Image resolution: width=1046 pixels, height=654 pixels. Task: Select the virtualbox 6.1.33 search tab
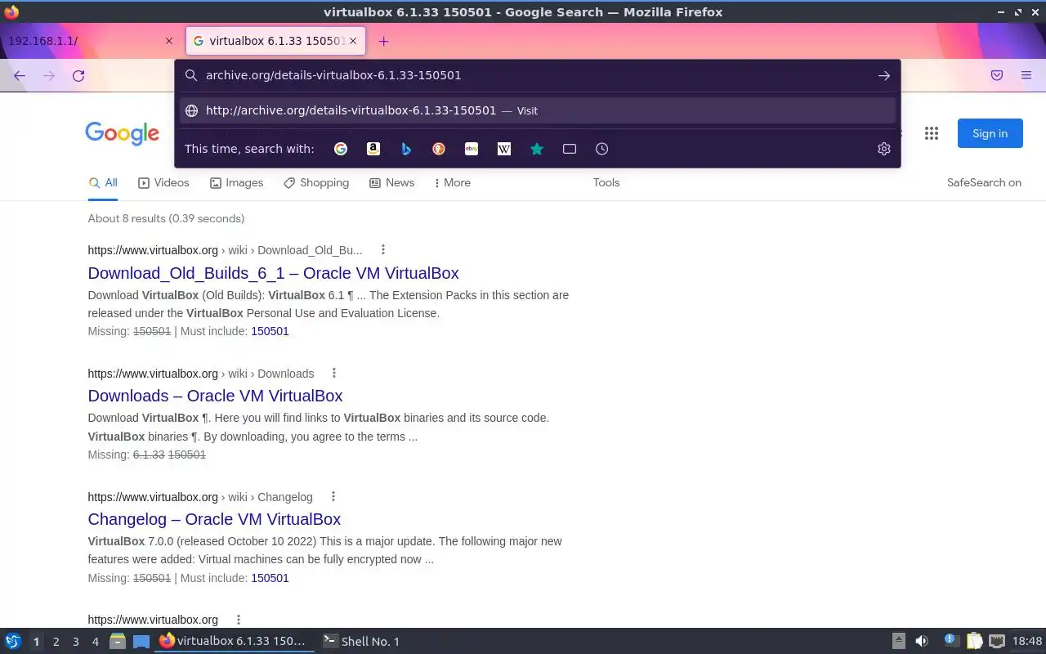[275, 41]
